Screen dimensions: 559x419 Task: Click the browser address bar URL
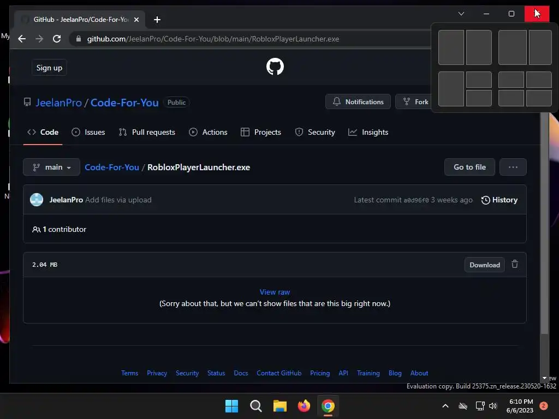pyautogui.click(x=213, y=39)
